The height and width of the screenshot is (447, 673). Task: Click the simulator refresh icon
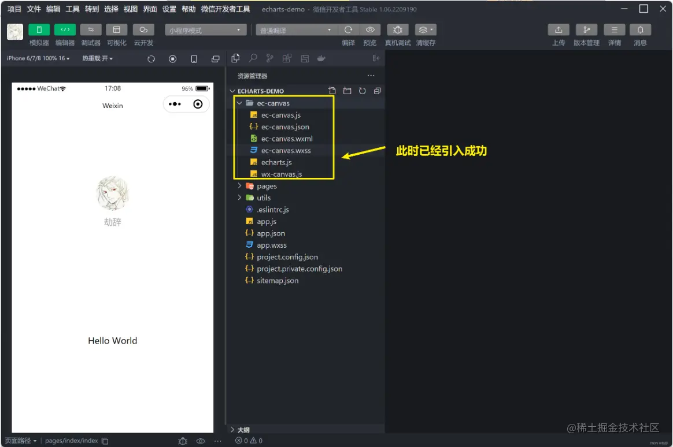pyautogui.click(x=151, y=59)
